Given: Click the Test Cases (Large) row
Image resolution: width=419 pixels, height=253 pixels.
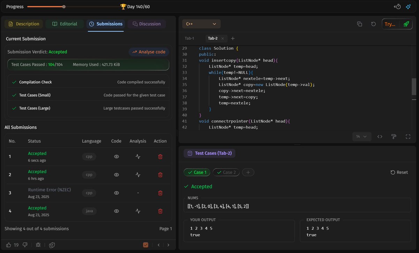Looking at the screenshot, I should (x=88, y=108).
